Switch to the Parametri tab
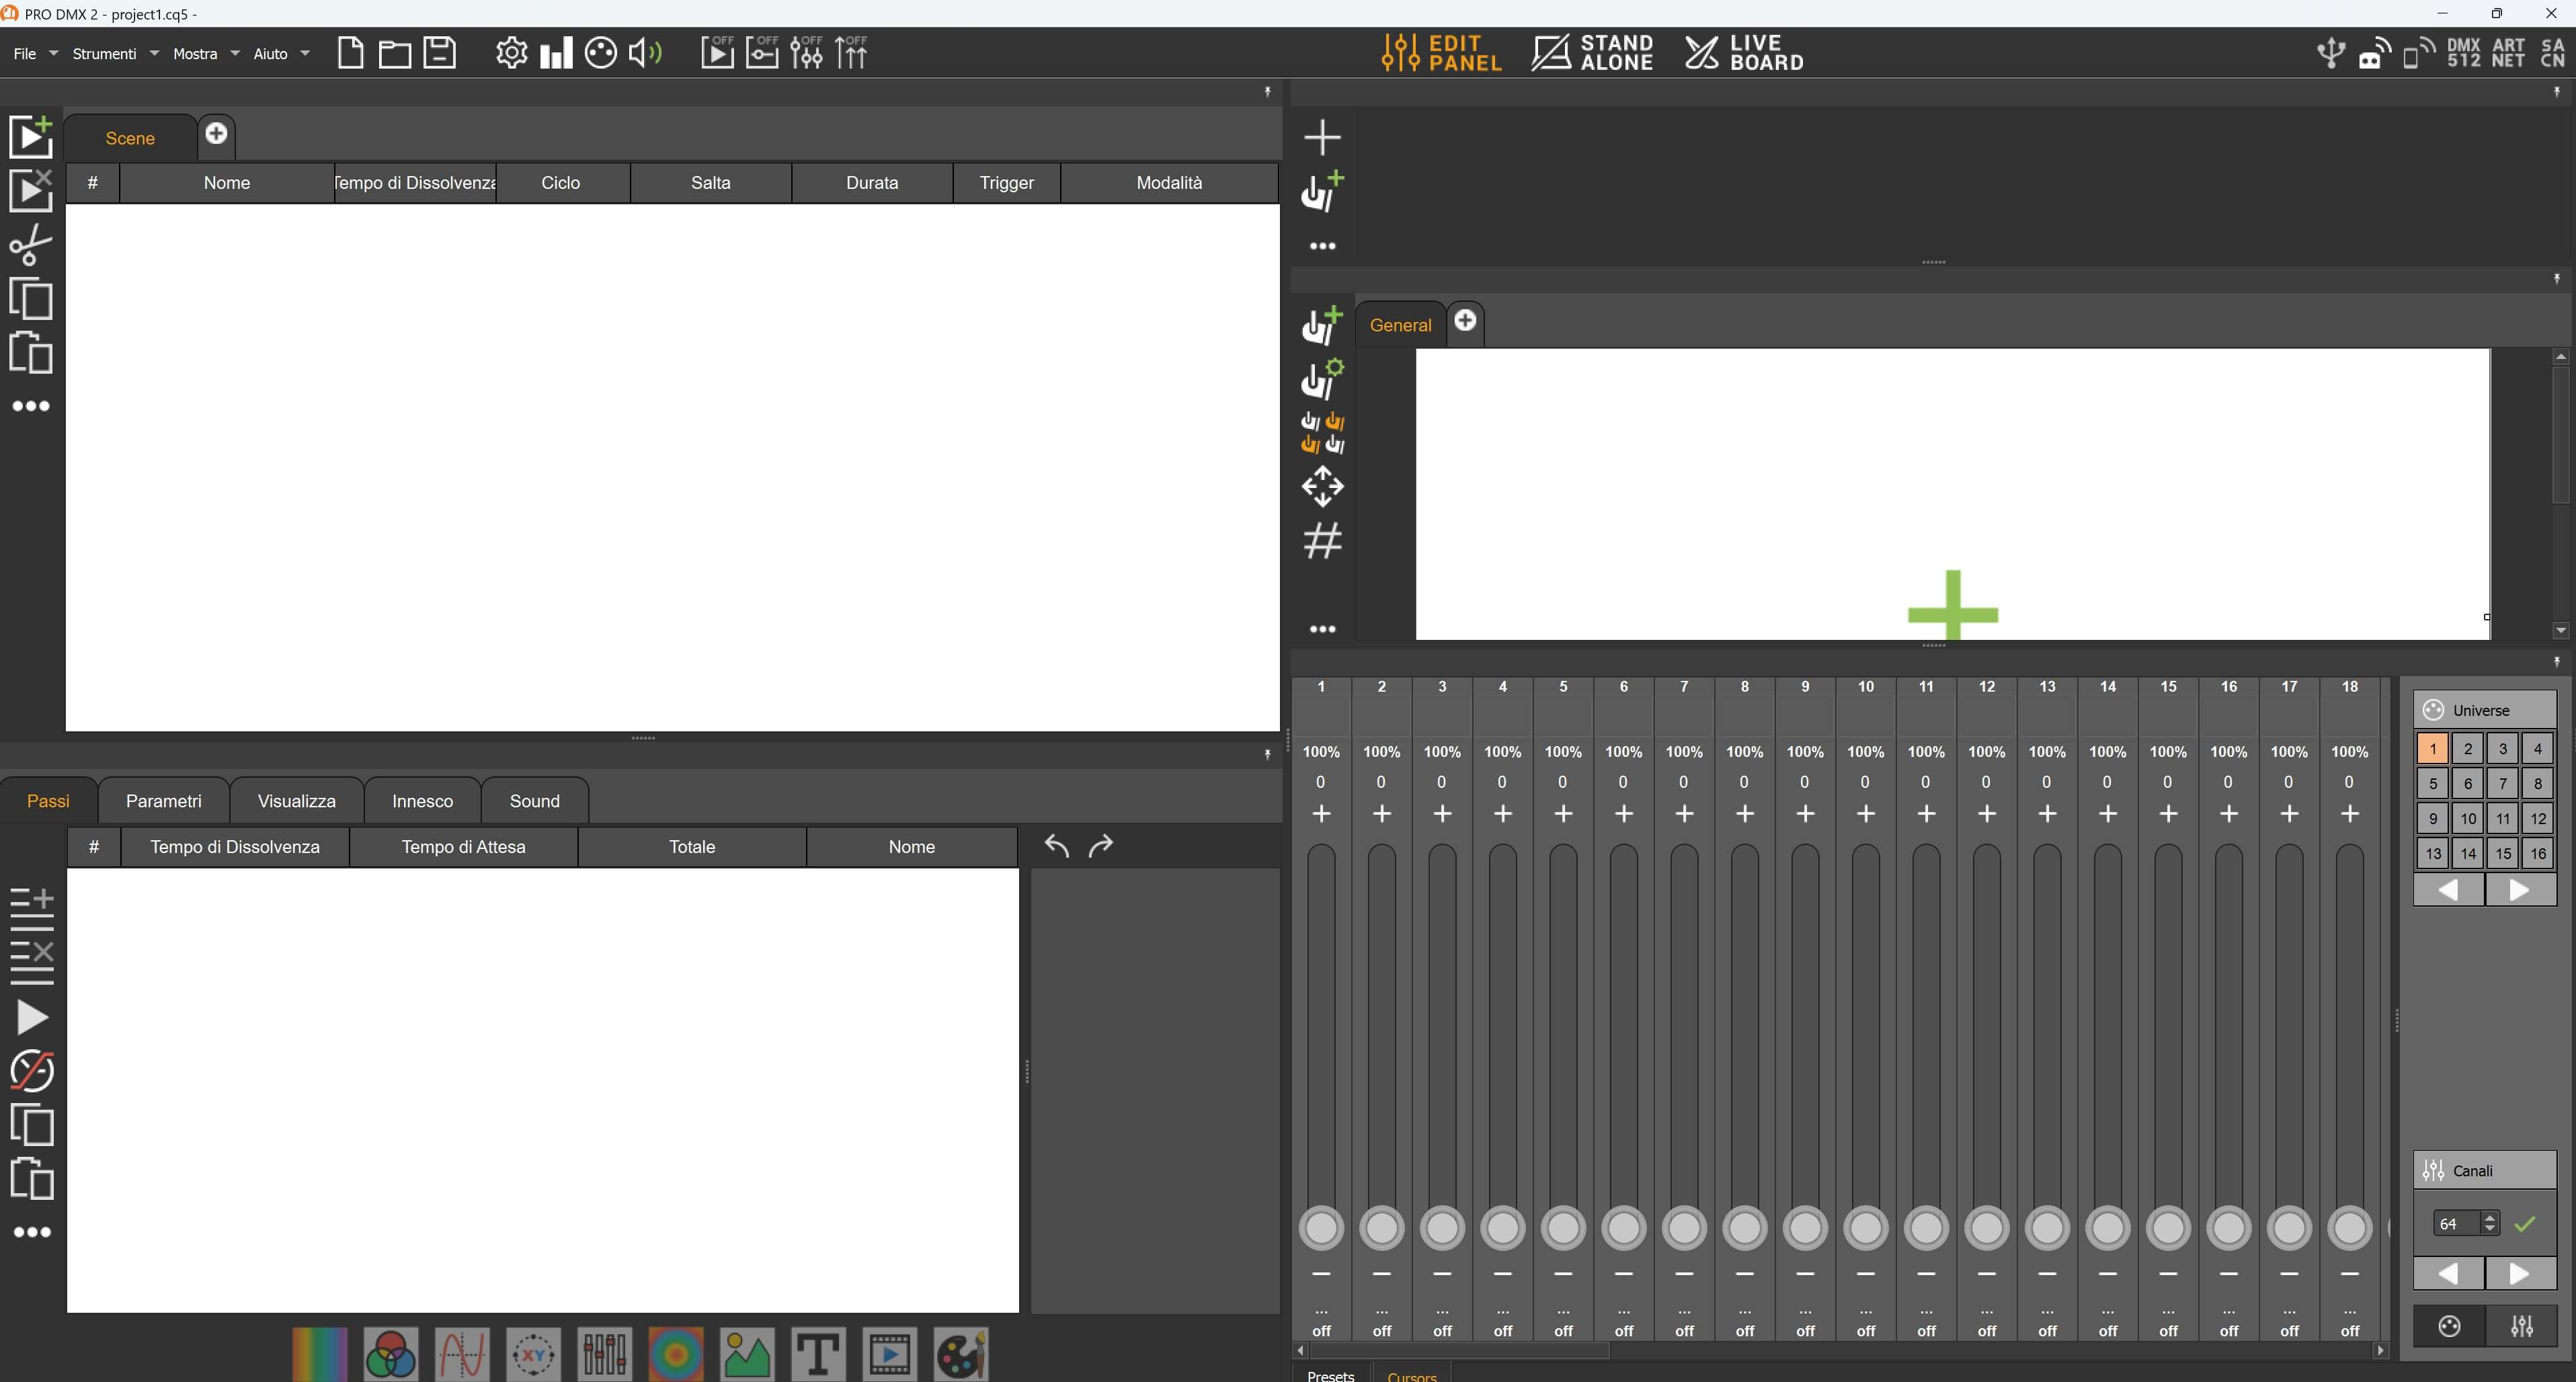 point(163,801)
